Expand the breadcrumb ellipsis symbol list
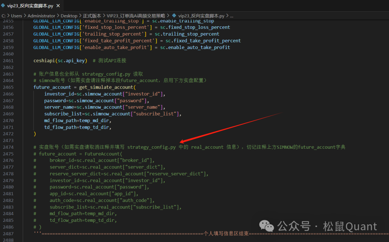The height and width of the screenshot is (242, 389). (x=231, y=16)
